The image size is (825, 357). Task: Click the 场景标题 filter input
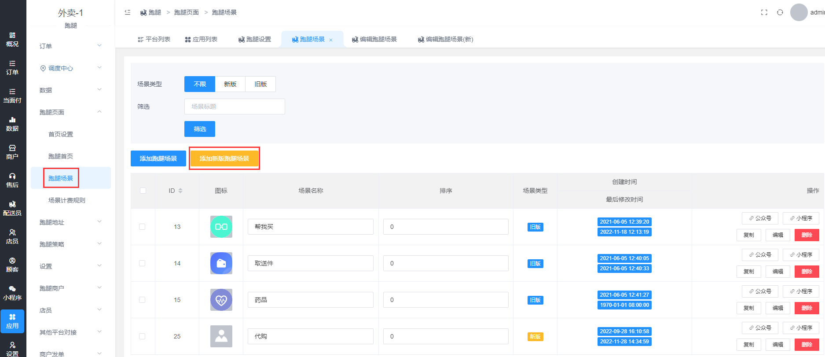coord(235,107)
